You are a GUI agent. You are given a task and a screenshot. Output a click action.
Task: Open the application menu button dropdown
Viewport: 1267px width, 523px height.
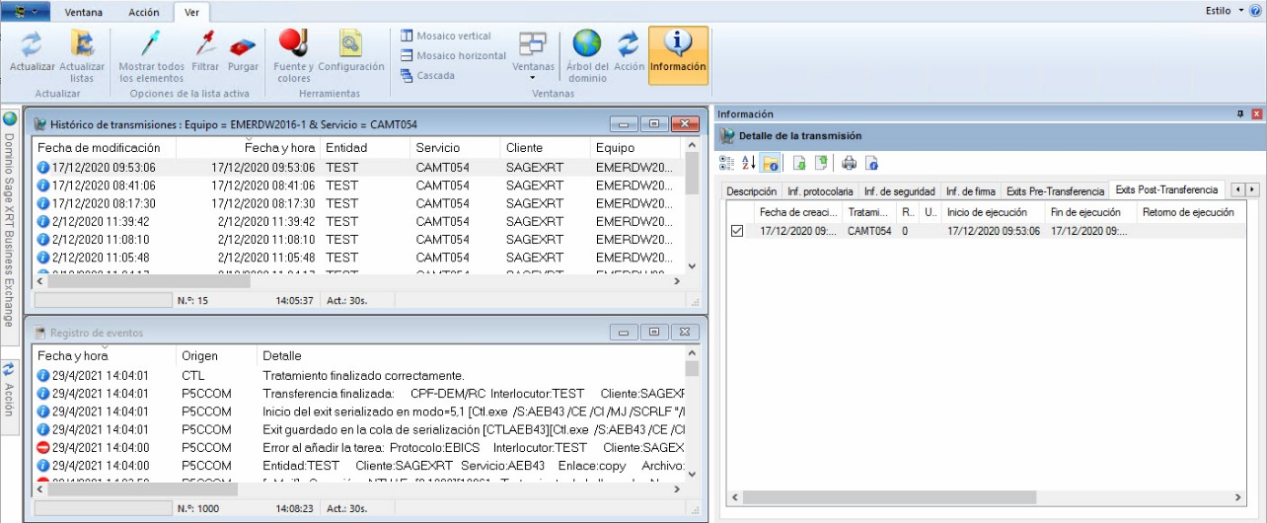point(26,12)
